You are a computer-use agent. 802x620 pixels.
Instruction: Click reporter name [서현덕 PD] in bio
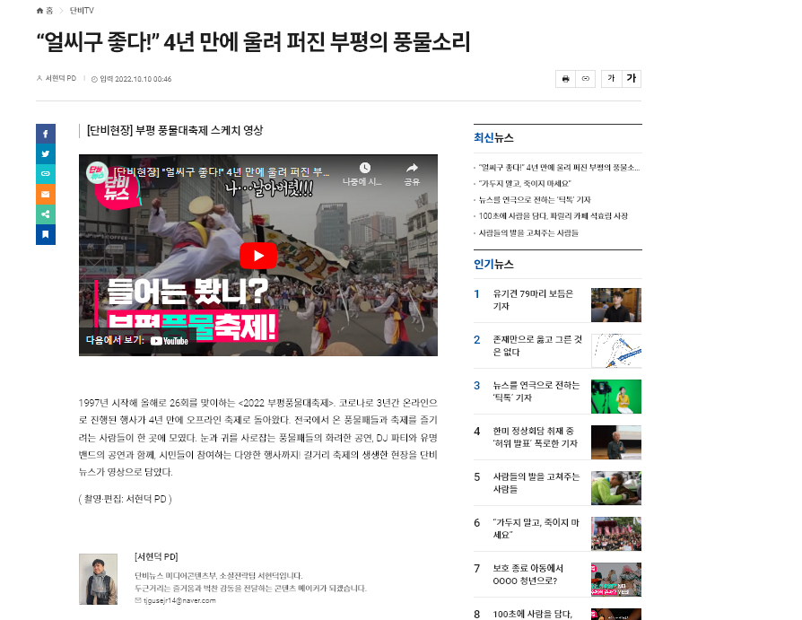(x=156, y=556)
